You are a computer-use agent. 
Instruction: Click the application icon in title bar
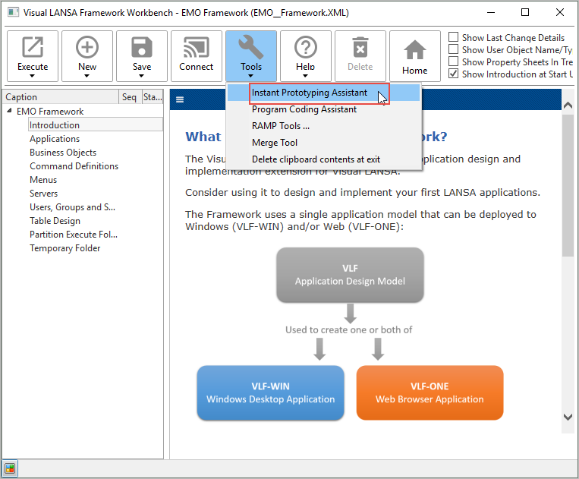click(14, 12)
